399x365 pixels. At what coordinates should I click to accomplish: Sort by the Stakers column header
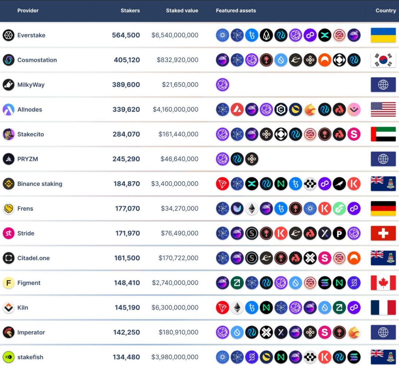tap(130, 11)
